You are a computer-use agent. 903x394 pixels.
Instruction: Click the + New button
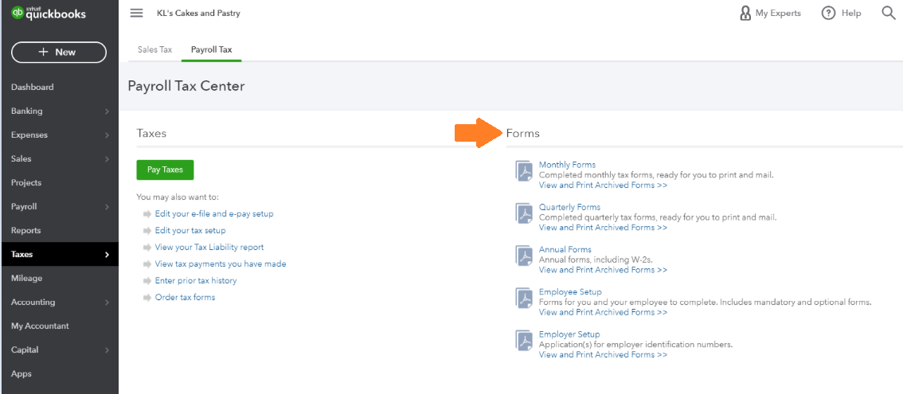(59, 53)
